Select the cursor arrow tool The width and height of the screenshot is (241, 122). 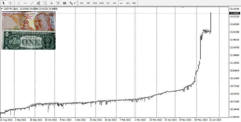pos(4,3)
